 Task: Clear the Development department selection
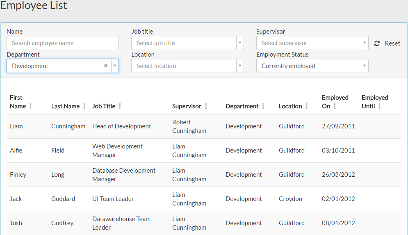pos(106,66)
